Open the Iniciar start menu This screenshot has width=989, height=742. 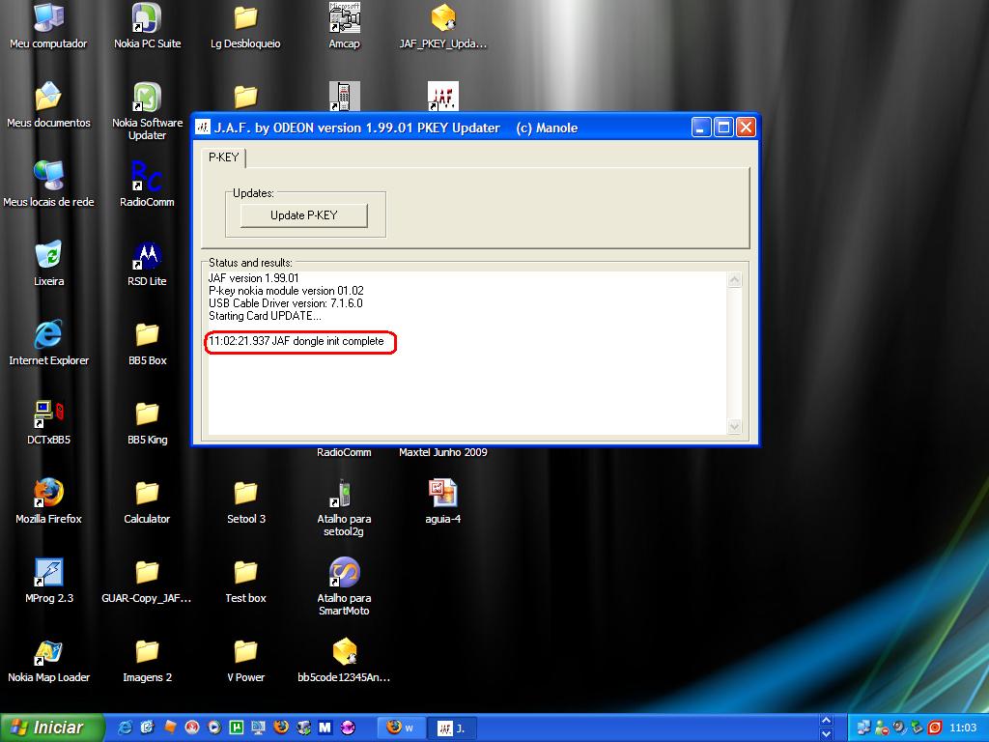[50, 728]
